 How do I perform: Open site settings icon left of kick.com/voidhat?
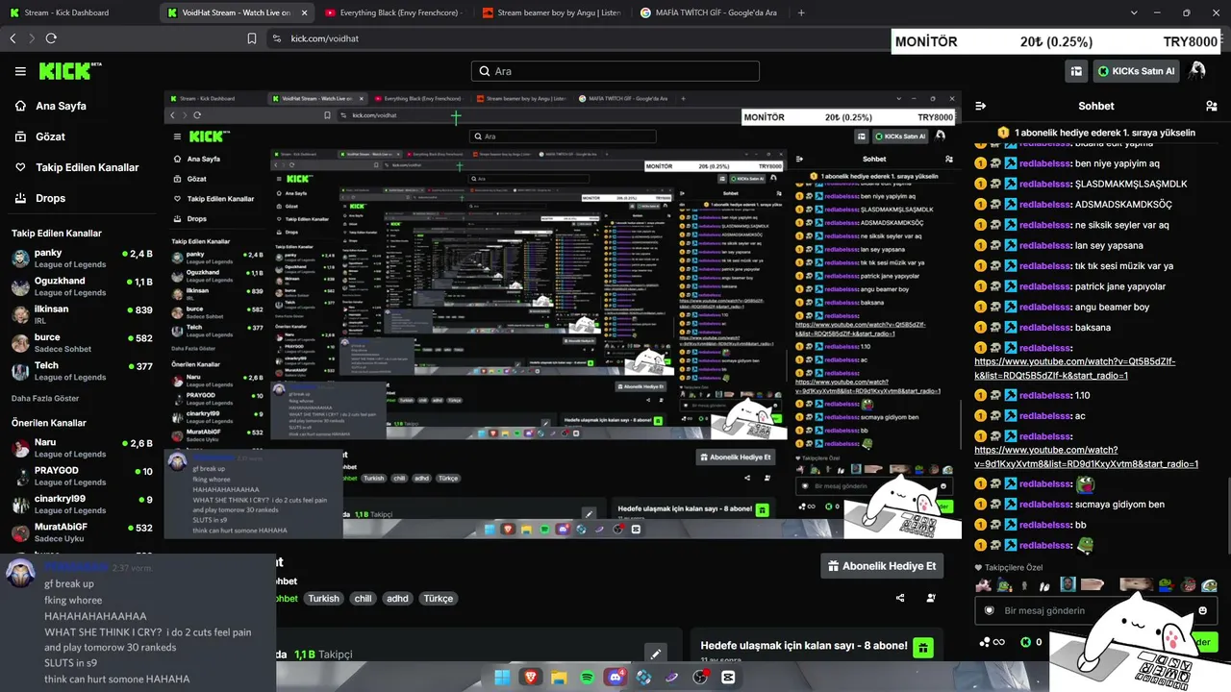[277, 38]
